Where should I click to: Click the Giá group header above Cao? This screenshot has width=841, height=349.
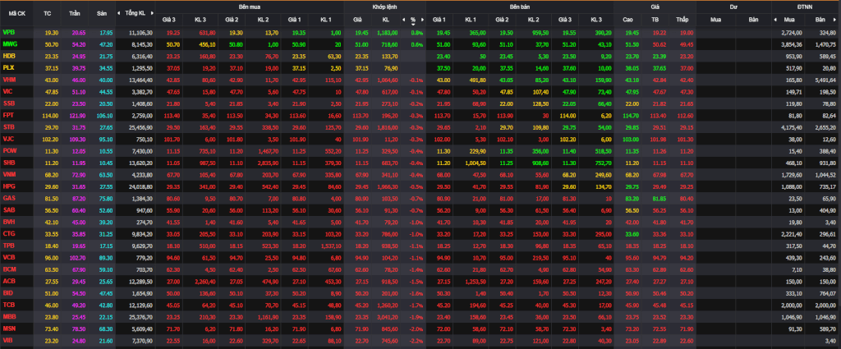click(655, 6)
